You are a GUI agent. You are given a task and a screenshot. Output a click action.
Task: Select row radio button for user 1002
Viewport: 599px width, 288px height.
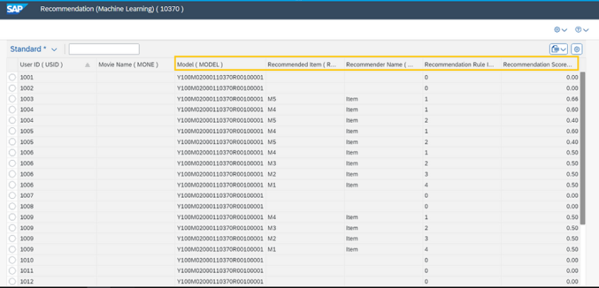(x=12, y=88)
